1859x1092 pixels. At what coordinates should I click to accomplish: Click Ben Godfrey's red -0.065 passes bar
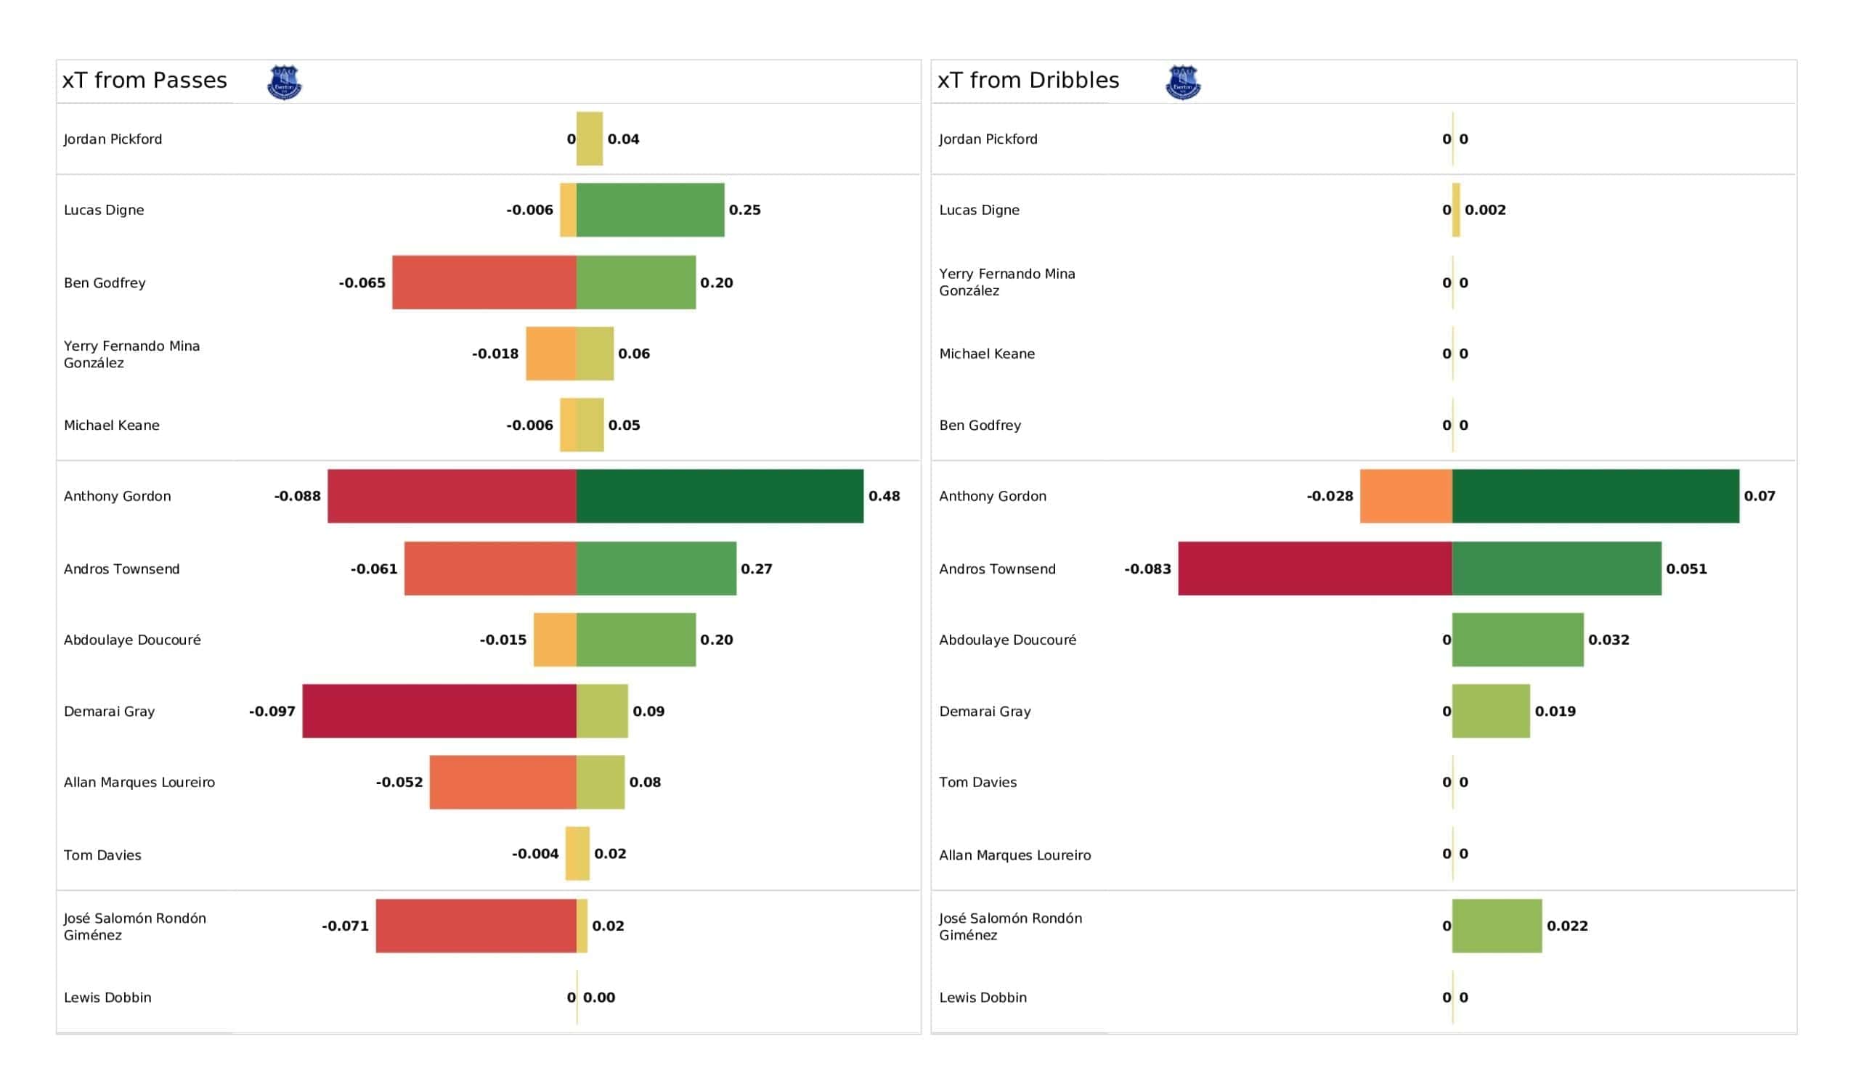click(x=484, y=282)
